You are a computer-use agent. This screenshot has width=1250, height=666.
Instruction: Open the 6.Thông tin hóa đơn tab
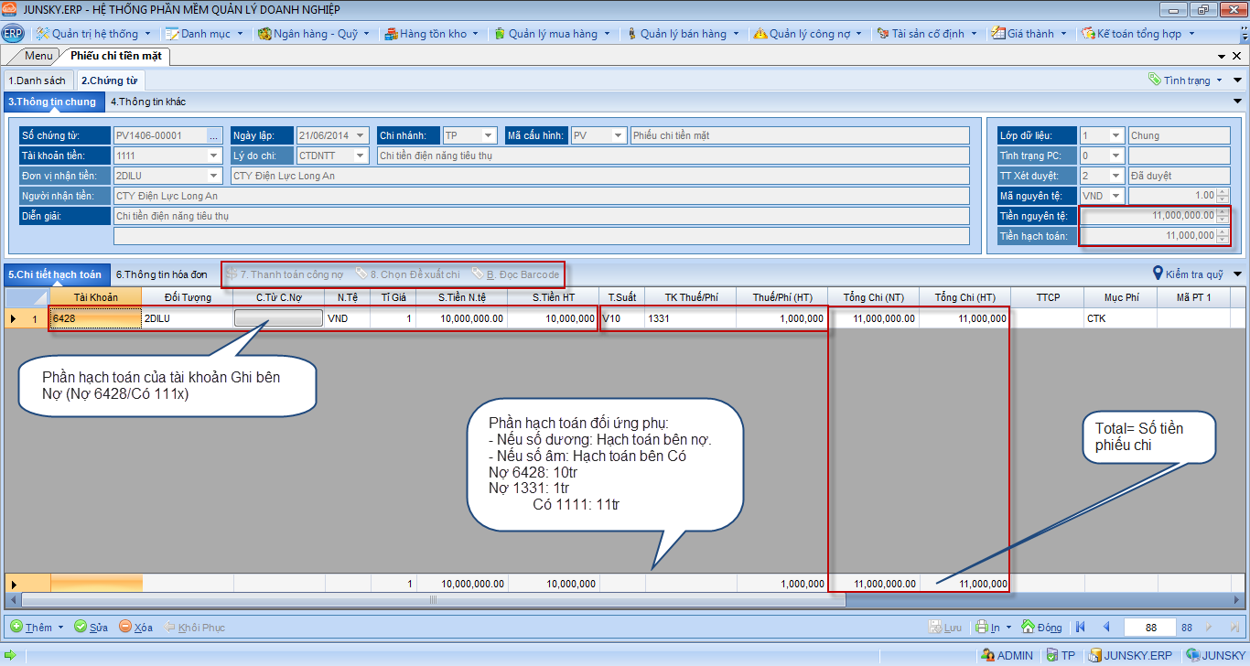(x=161, y=274)
